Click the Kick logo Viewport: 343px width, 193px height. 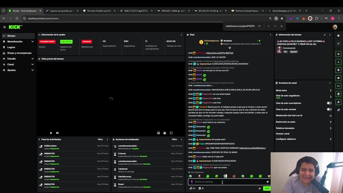tap(16, 27)
